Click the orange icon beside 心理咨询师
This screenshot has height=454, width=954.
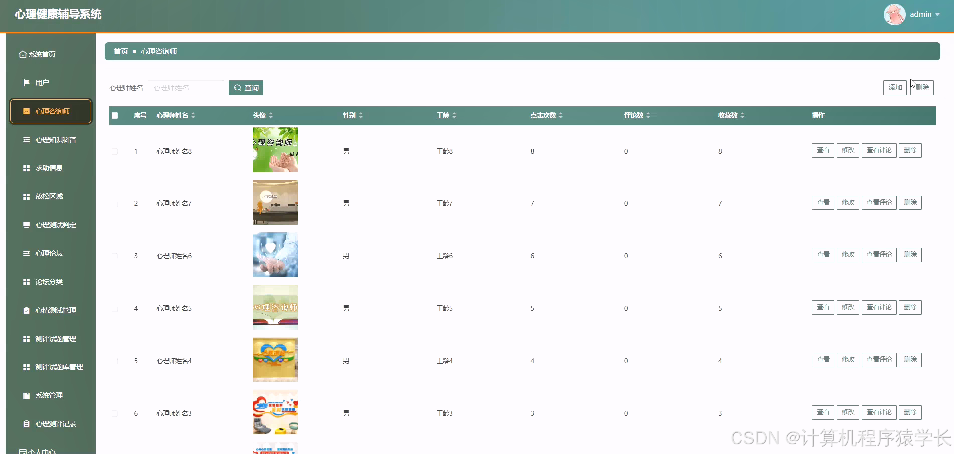pyautogui.click(x=27, y=111)
